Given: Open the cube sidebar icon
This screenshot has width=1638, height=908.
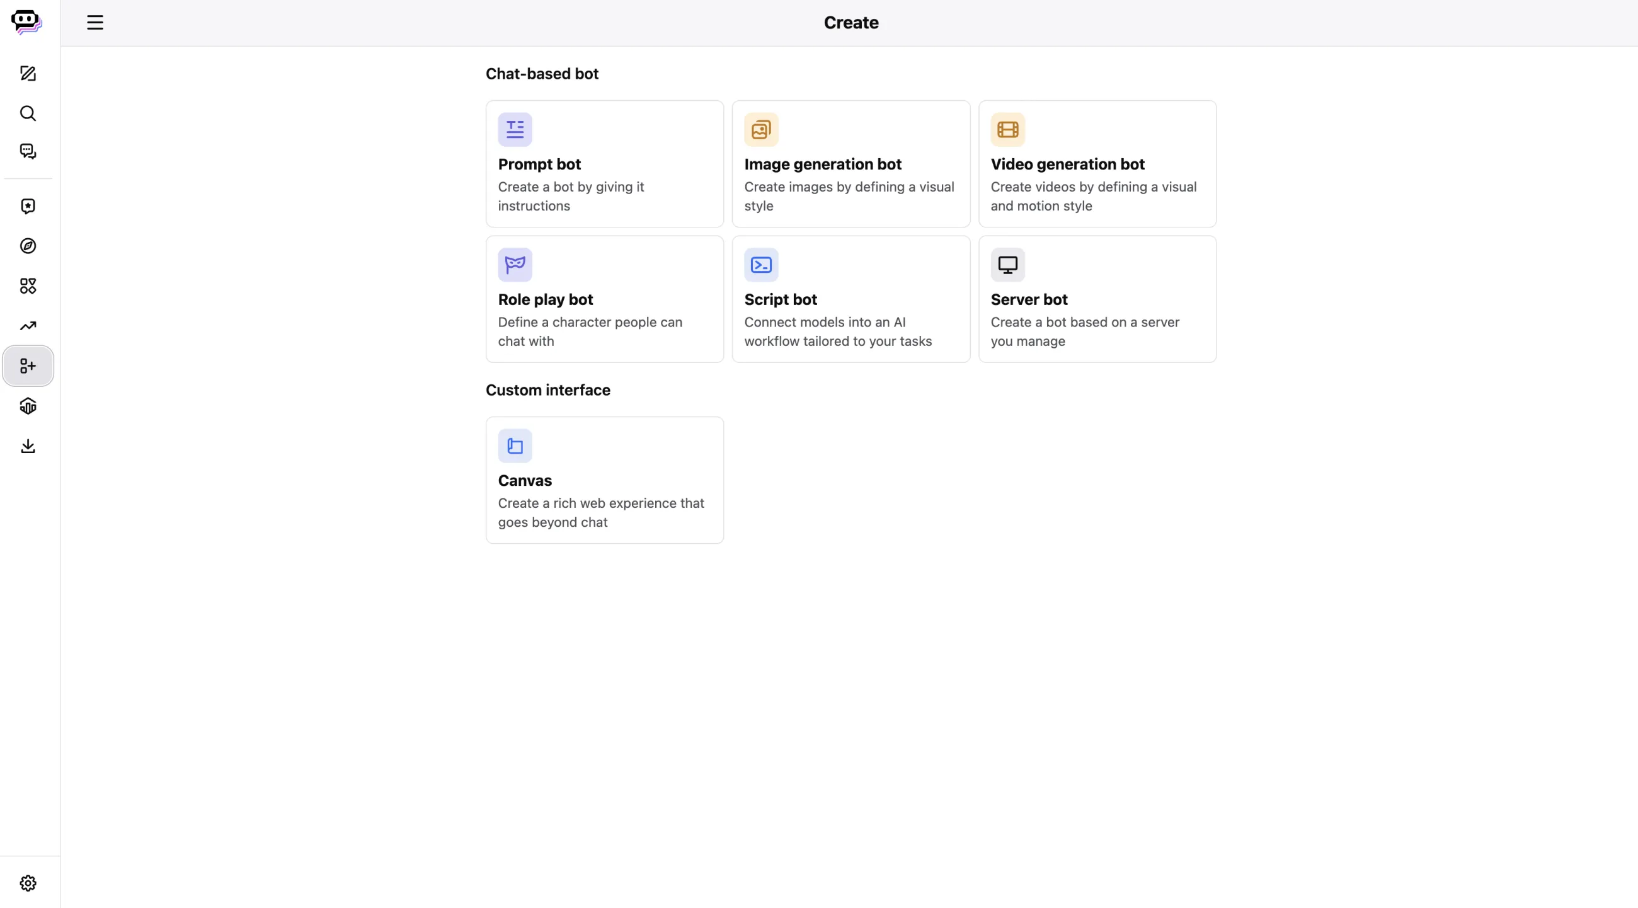Looking at the screenshot, I should click(x=28, y=406).
